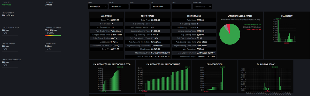The image size is (310, 96).
Task: Click the ALL TRADES section heading
Action: [106, 16]
